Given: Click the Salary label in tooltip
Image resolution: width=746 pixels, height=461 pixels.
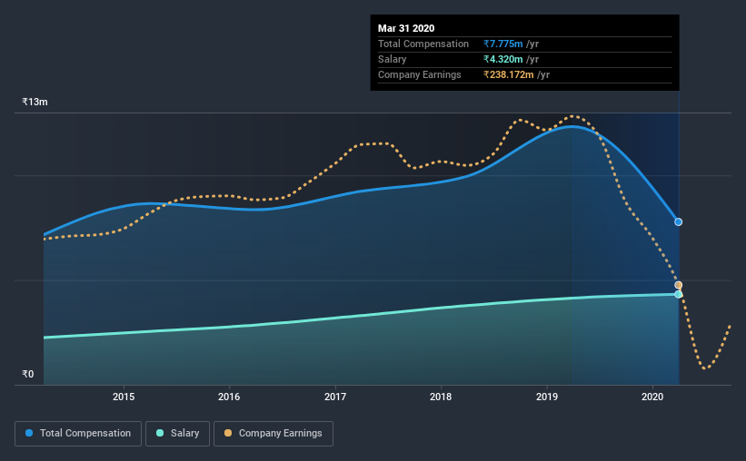Looking at the screenshot, I should [x=392, y=59].
